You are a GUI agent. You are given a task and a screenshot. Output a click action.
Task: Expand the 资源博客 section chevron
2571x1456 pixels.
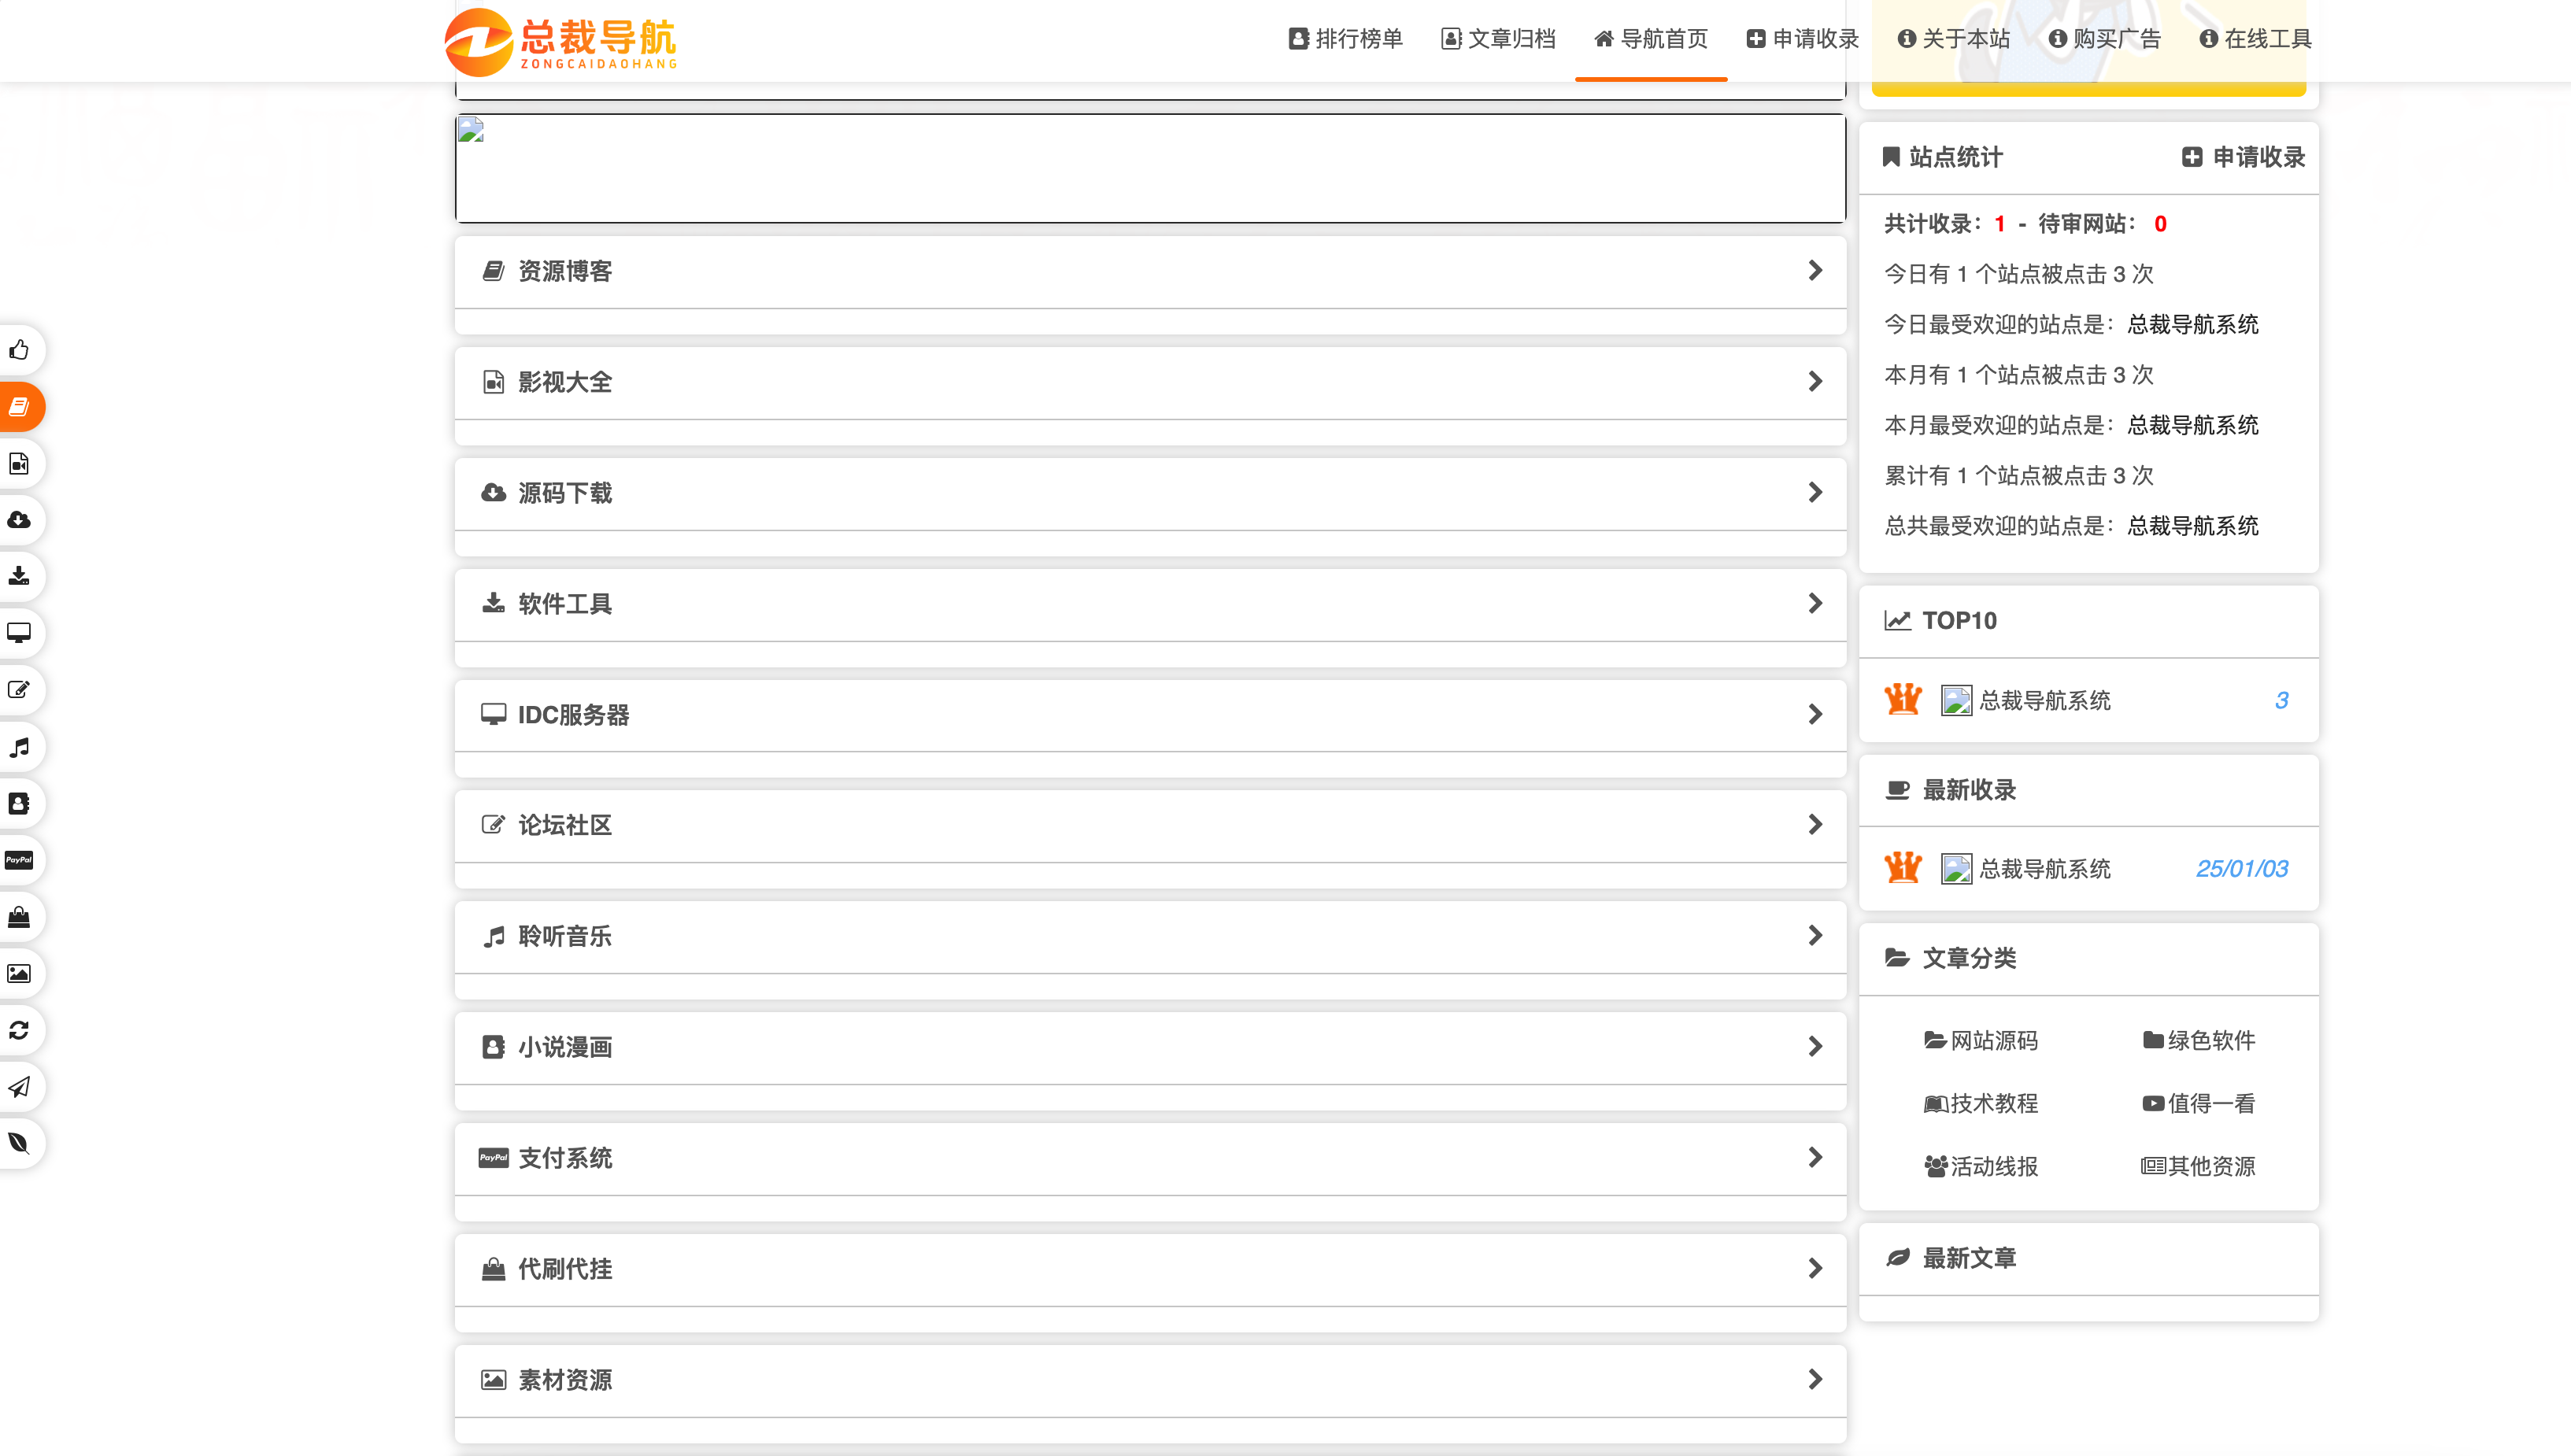1815,271
